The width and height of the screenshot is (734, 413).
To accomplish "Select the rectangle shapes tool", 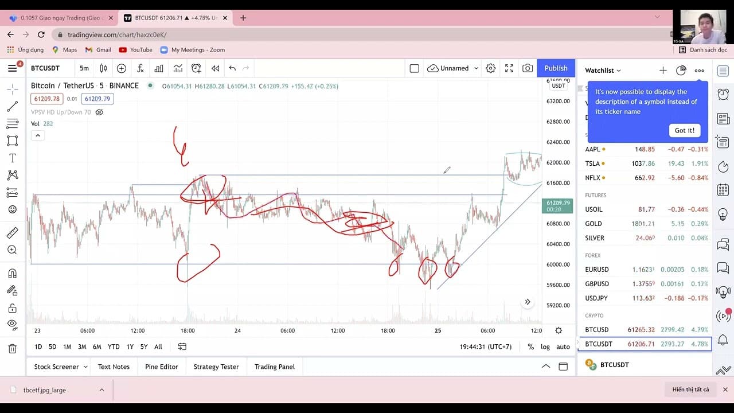I will pos(12,141).
